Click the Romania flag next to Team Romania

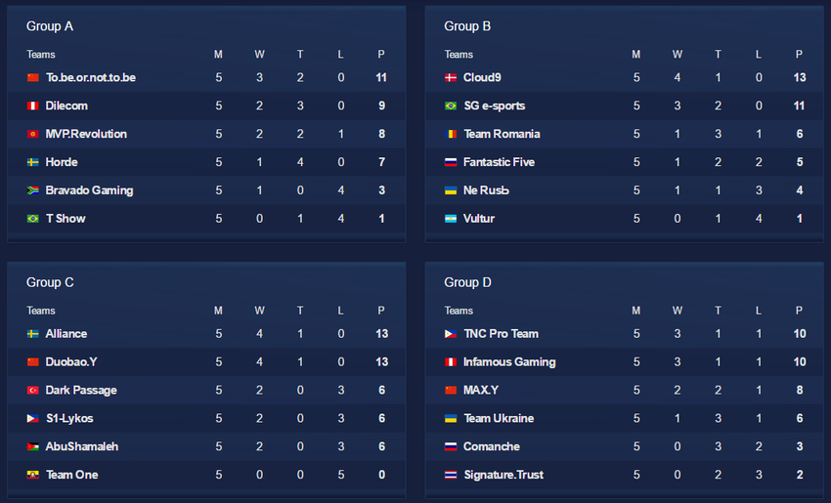451,134
